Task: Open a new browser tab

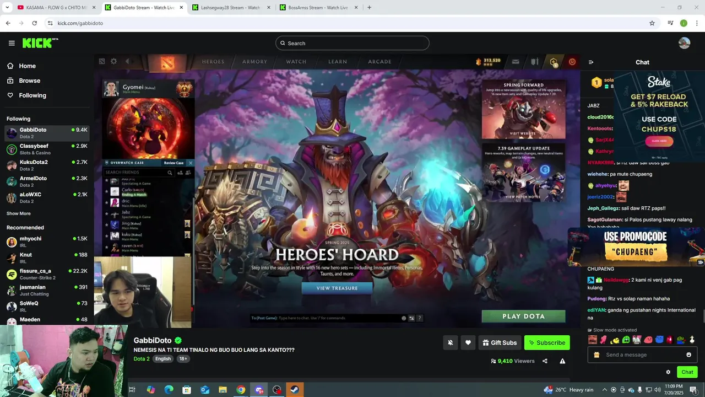Action: 369,7
